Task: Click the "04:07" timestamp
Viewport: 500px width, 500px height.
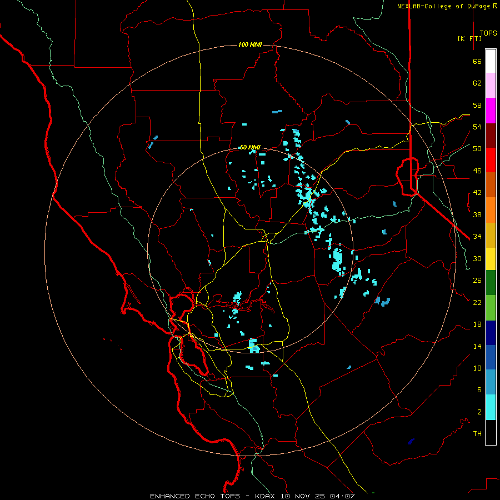Action: 342,496
